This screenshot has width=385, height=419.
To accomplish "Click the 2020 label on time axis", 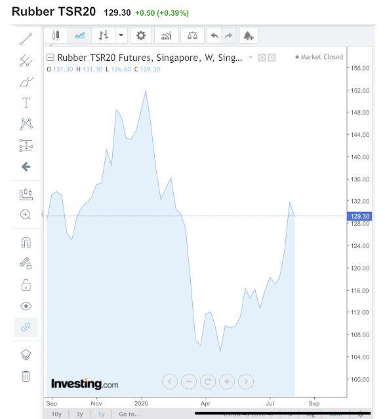I will [x=141, y=403].
